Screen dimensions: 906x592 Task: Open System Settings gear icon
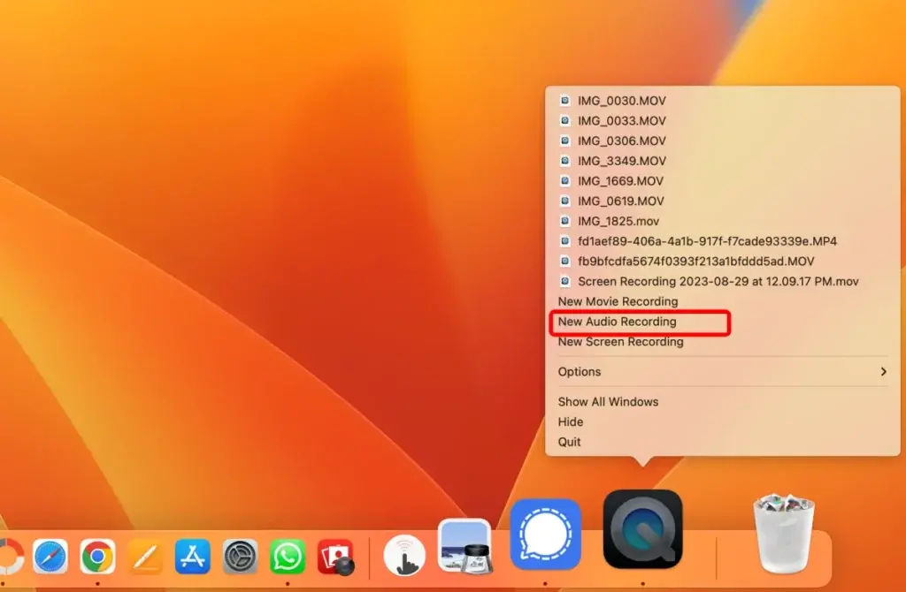(x=240, y=557)
